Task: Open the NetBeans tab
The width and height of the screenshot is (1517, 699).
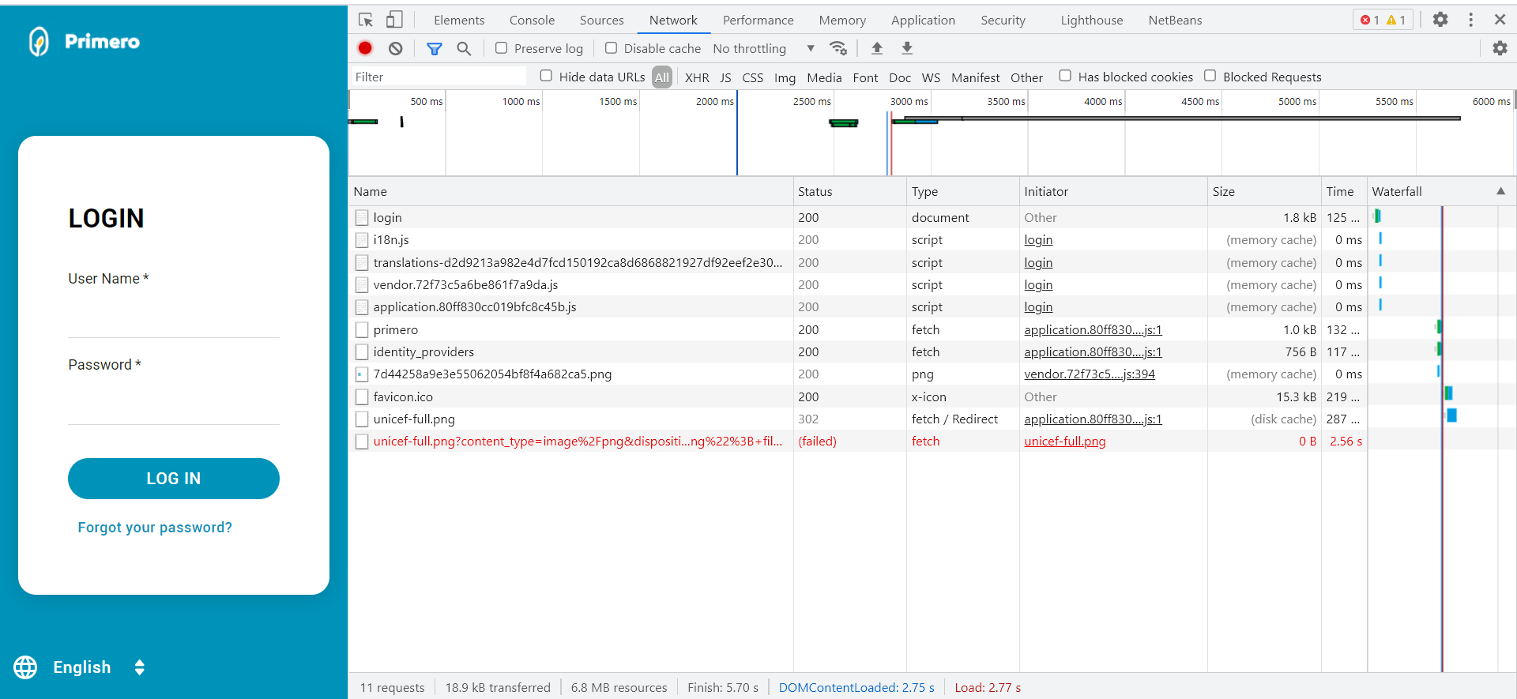Action: pyautogui.click(x=1175, y=20)
